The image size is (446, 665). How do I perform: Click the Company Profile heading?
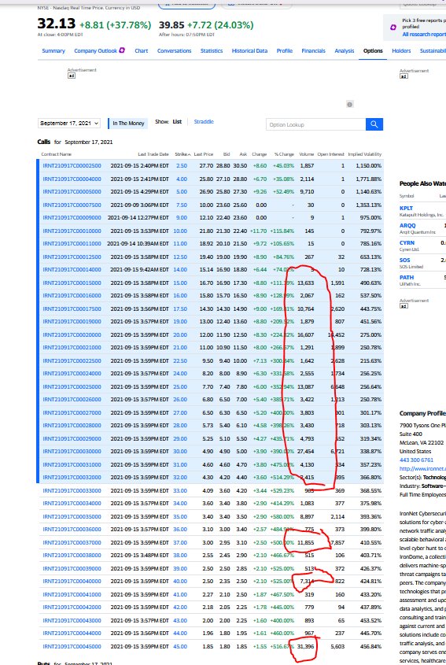(422, 413)
